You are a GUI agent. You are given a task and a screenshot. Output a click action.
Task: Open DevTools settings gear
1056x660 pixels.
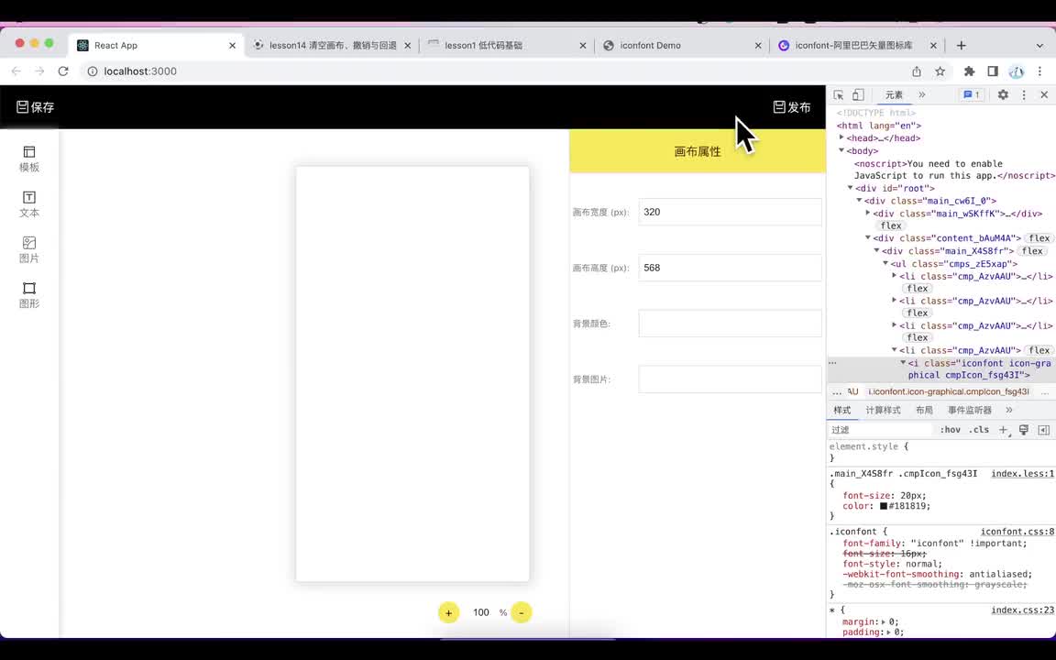1003,95
